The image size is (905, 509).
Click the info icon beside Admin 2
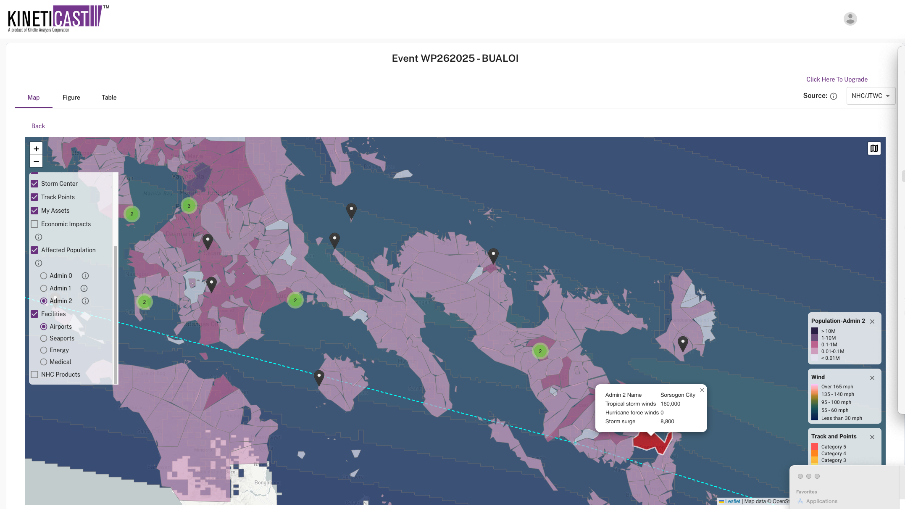point(85,301)
